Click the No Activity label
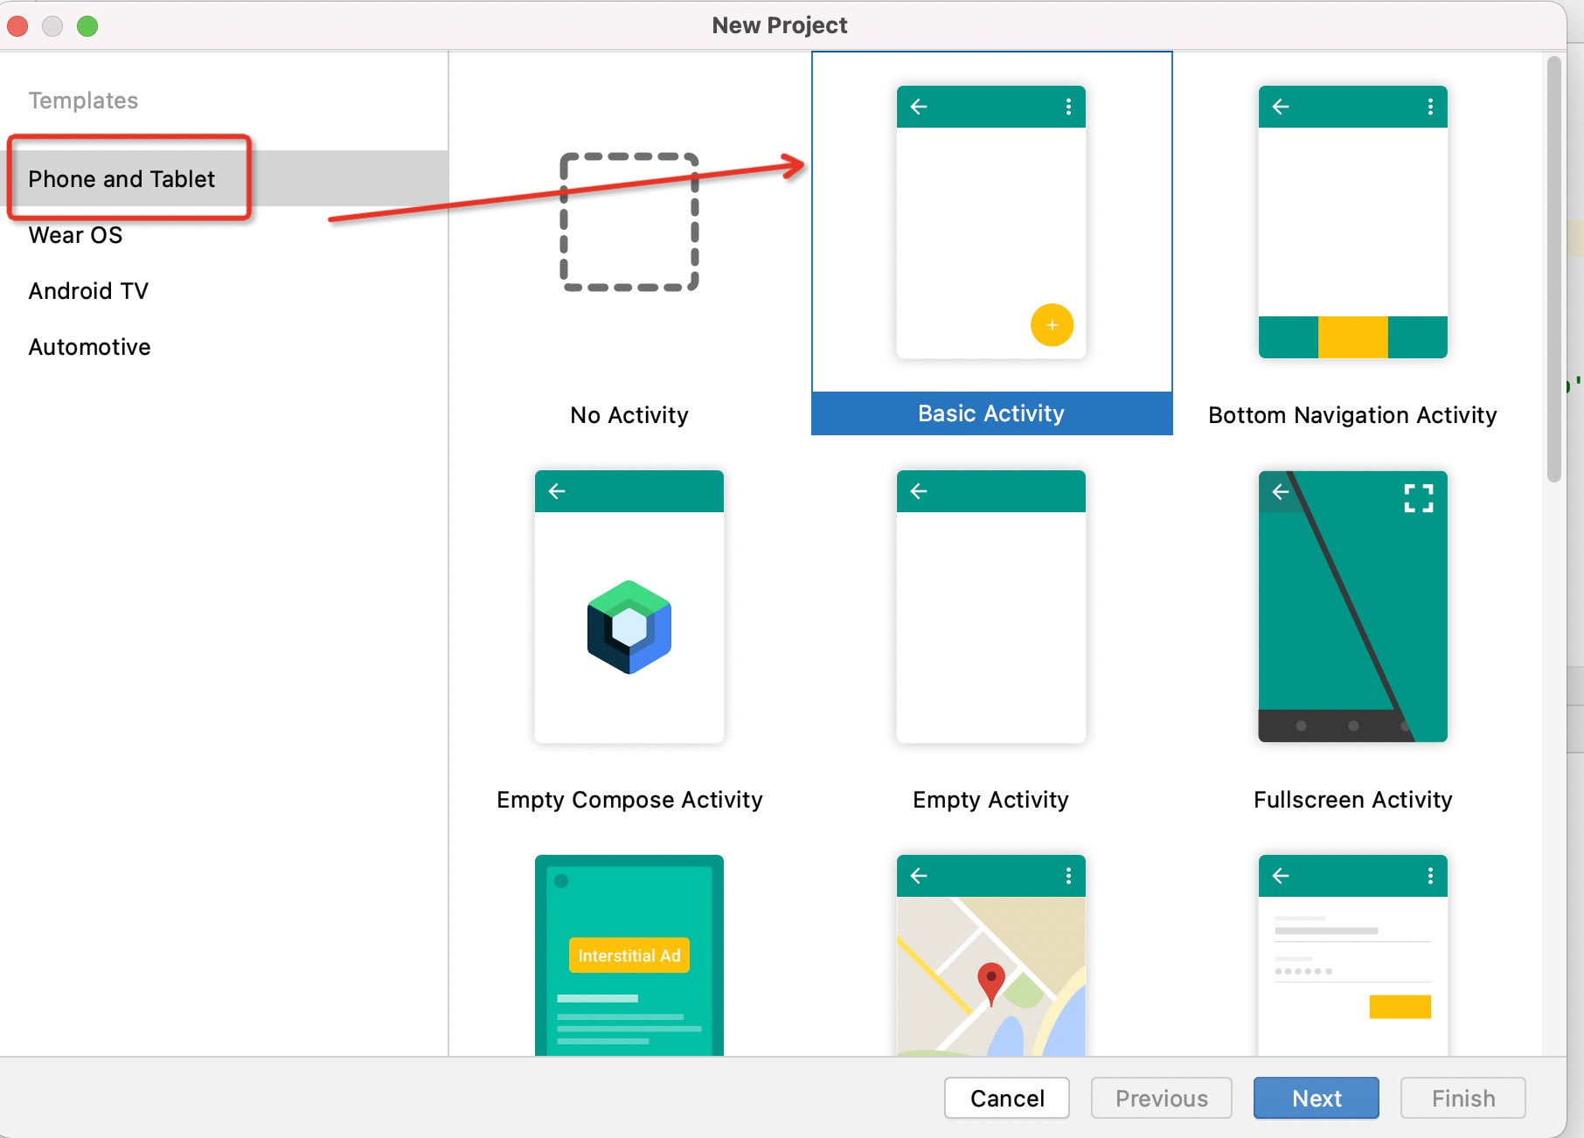The image size is (1584, 1138). pos(629,415)
